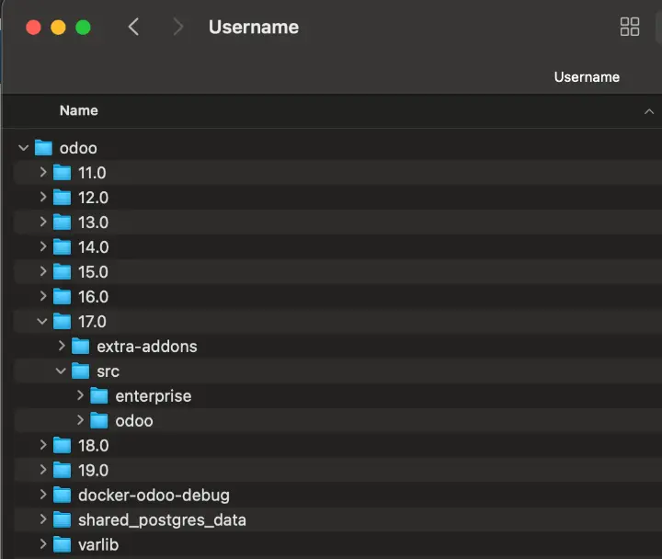Click the varlib folder icon

[x=63, y=545]
